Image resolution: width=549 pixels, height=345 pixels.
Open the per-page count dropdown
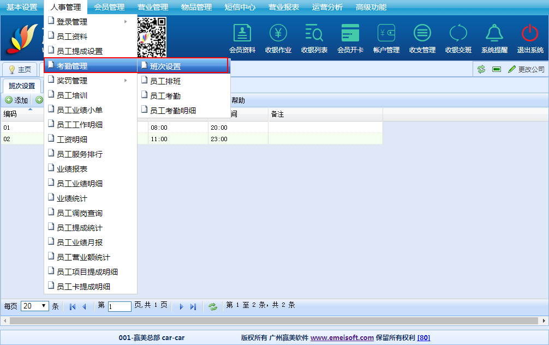click(x=35, y=306)
